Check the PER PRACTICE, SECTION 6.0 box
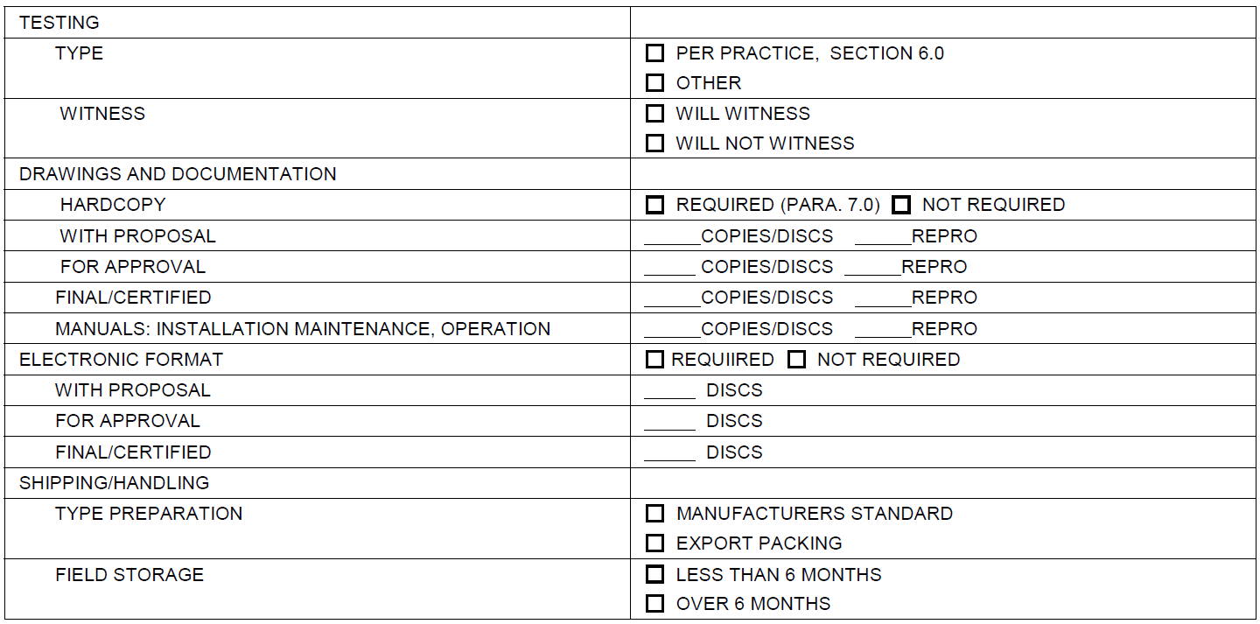Screen dimensions: 1260x624 click(x=654, y=53)
